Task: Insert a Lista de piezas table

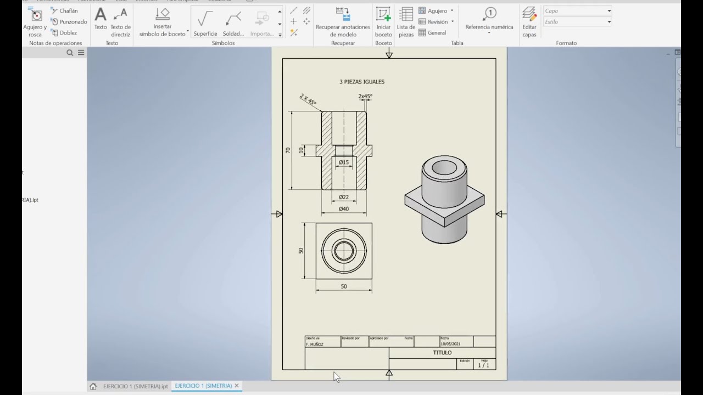Action: point(406,22)
